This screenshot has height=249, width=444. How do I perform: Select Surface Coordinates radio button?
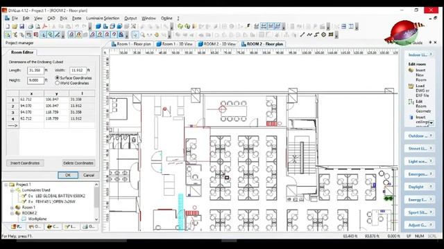pyautogui.click(x=58, y=77)
